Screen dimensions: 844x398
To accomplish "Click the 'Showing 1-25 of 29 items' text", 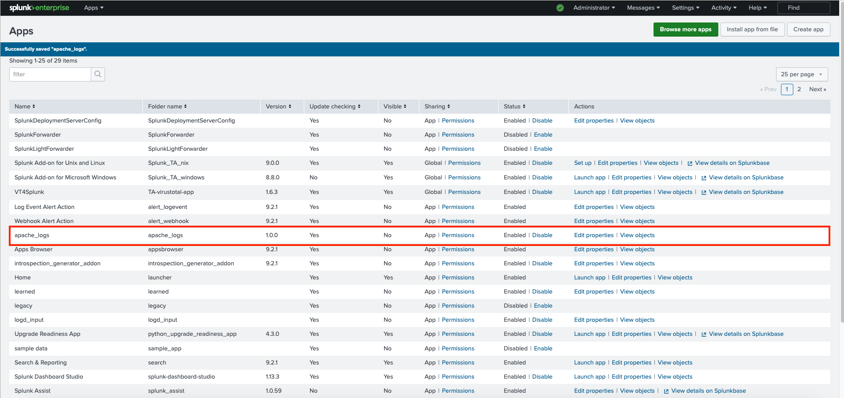I will pyautogui.click(x=43, y=60).
